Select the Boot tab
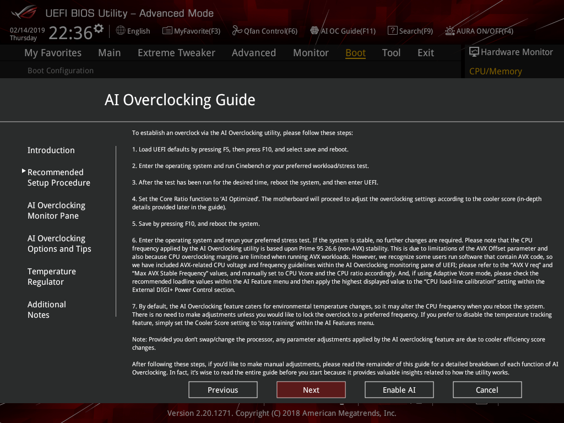Image resolution: width=564 pixels, height=423 pixels. click(x=355, y=53)
